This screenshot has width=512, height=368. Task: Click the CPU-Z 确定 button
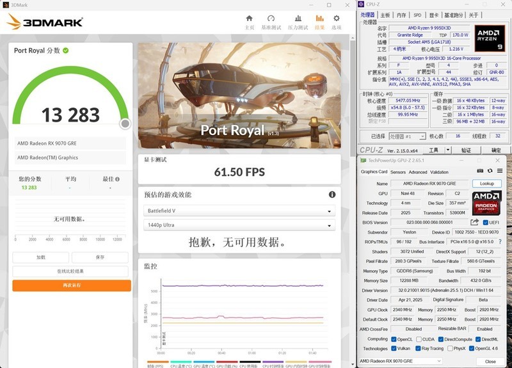click(x=496, y=150)
